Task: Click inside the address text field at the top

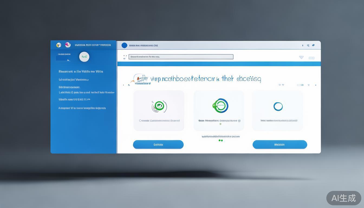Action: point(181,57)
